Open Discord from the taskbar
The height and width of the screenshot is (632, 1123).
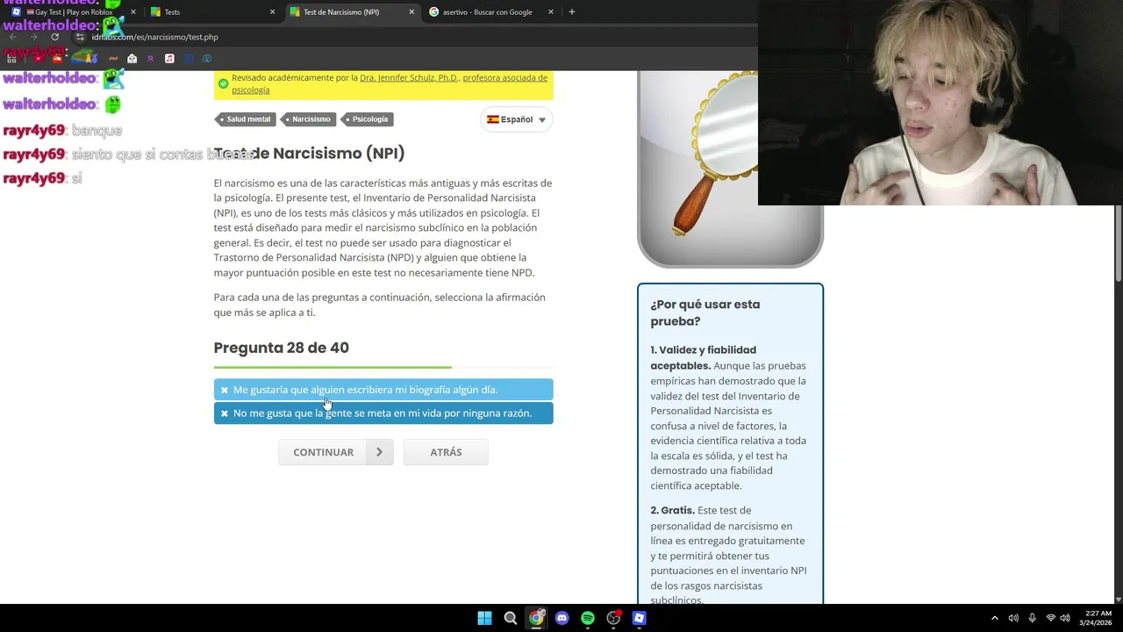click(x=561, y=618)
